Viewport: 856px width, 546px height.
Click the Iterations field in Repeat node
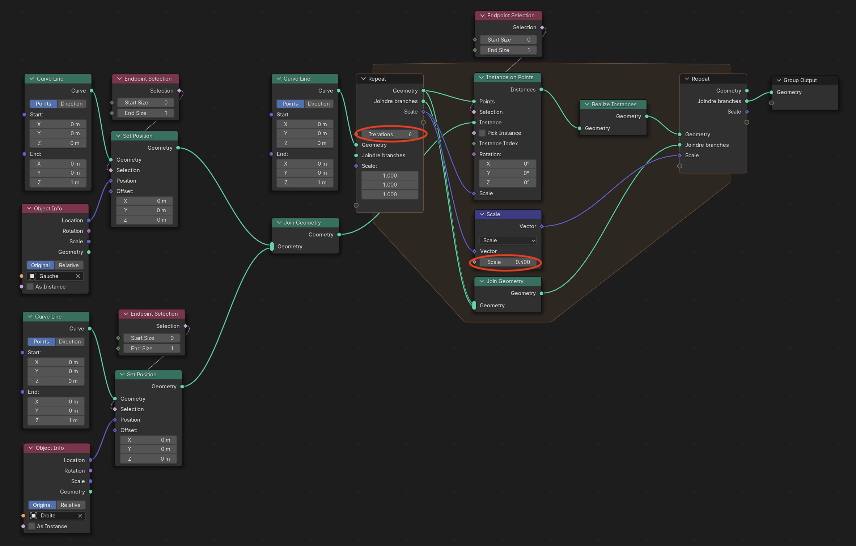pos(390,135)
